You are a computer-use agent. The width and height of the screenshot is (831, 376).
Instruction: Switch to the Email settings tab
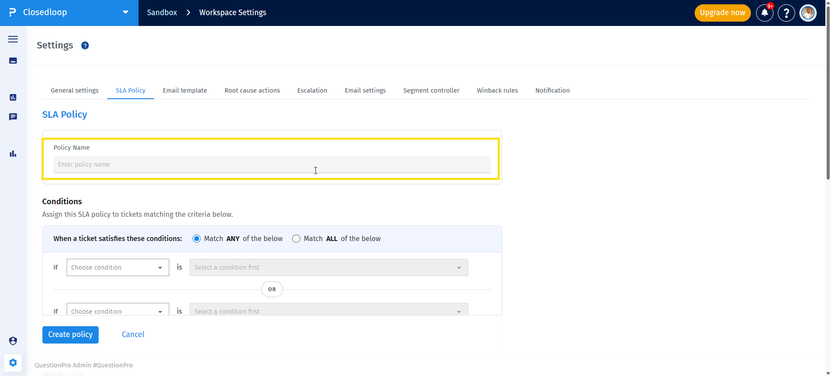coord(365,90)
